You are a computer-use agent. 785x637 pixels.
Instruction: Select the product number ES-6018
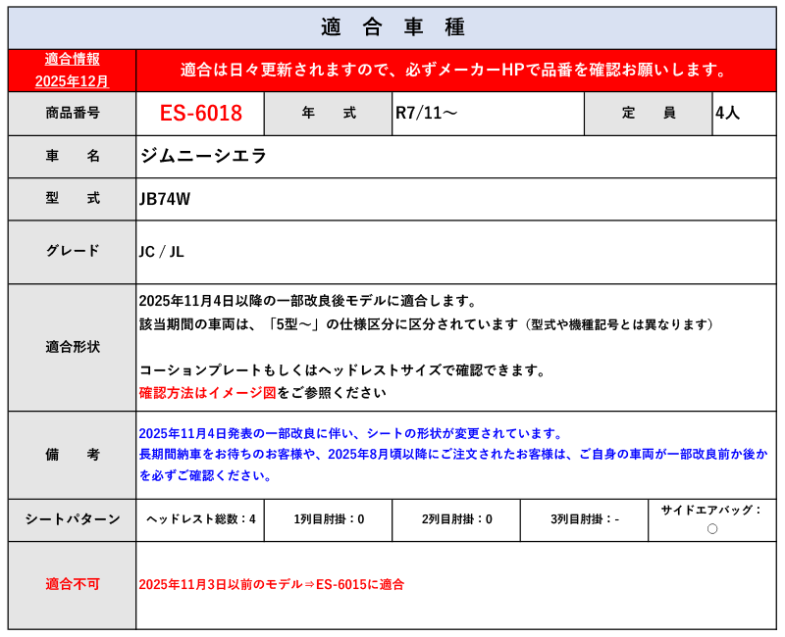200,113
